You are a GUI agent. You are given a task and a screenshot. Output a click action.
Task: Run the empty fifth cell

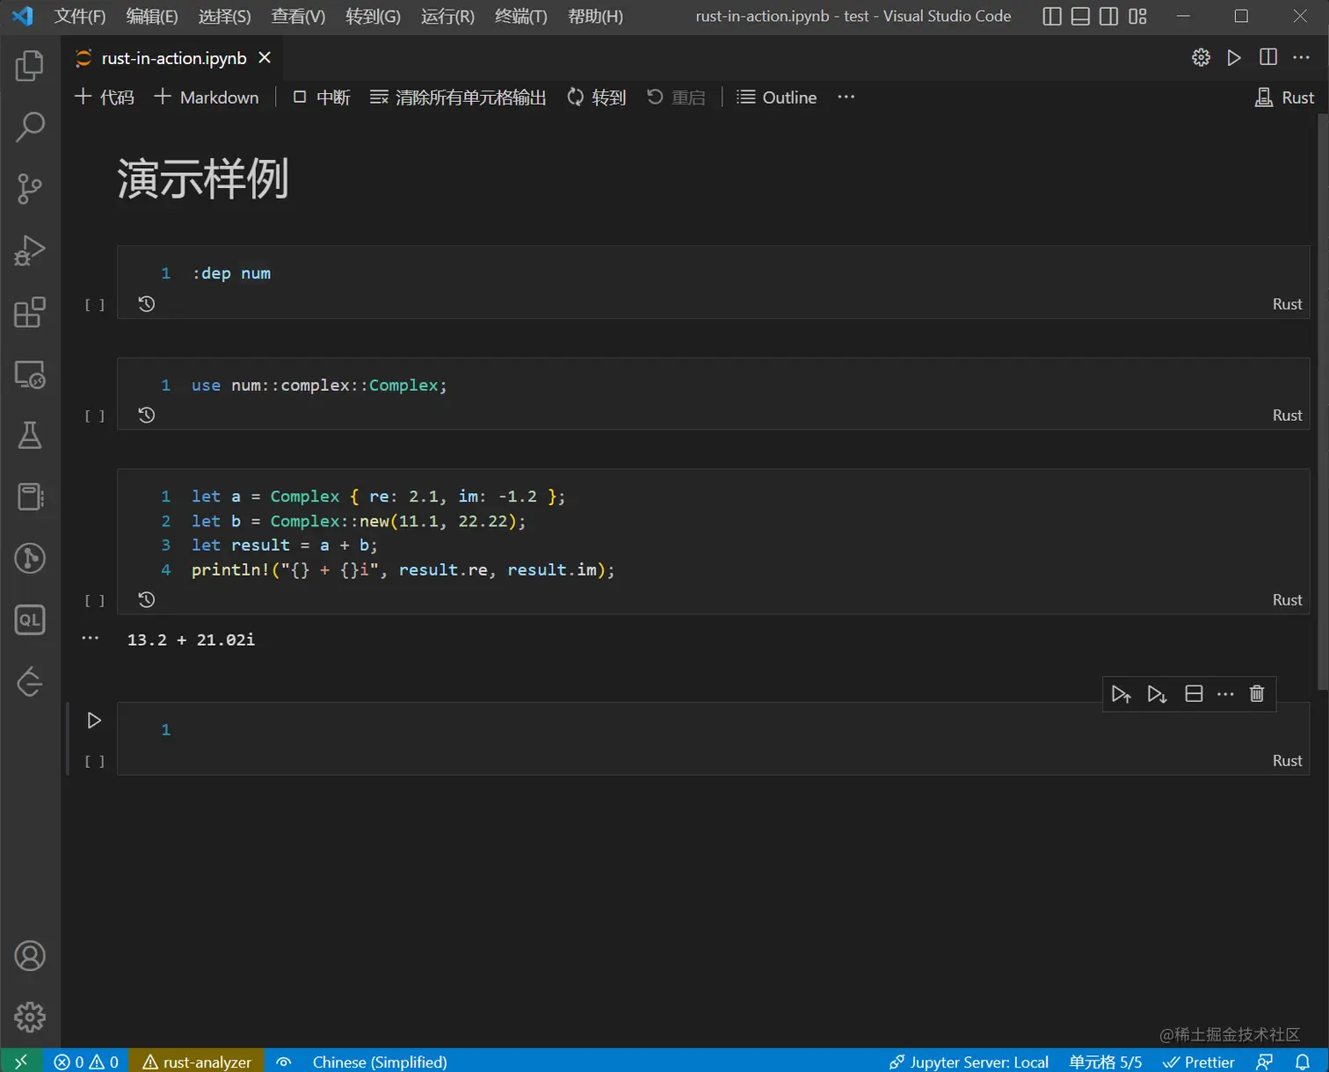point(94,721)
